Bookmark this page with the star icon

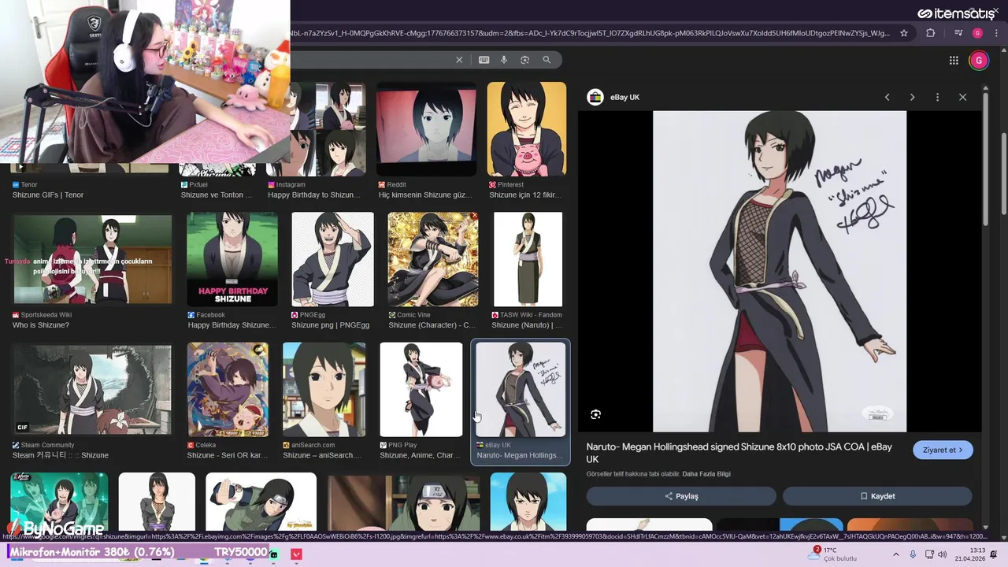(904, 33)
